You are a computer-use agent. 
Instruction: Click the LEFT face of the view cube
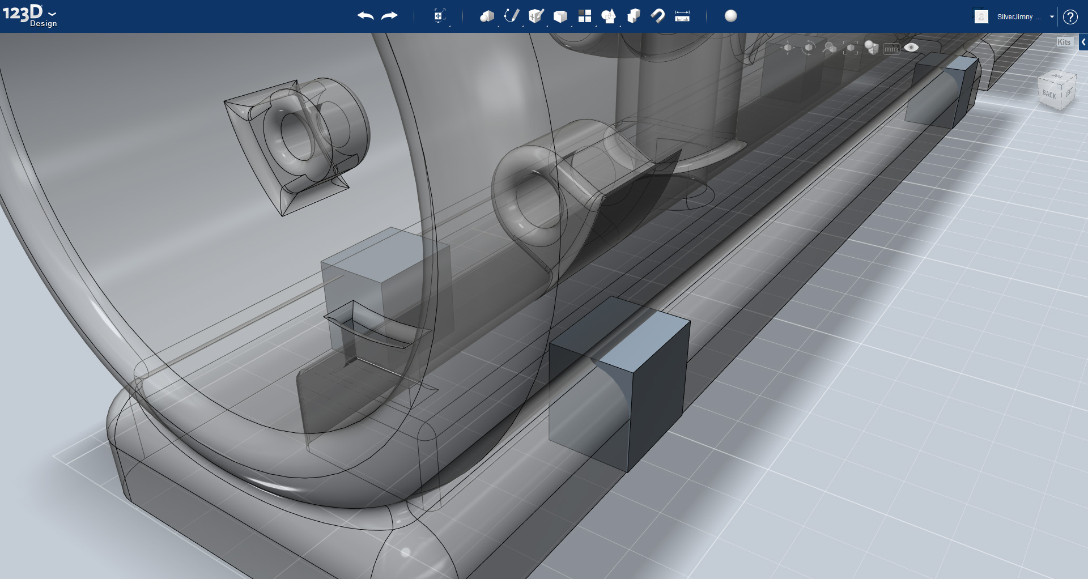[x=1068, y=92]
